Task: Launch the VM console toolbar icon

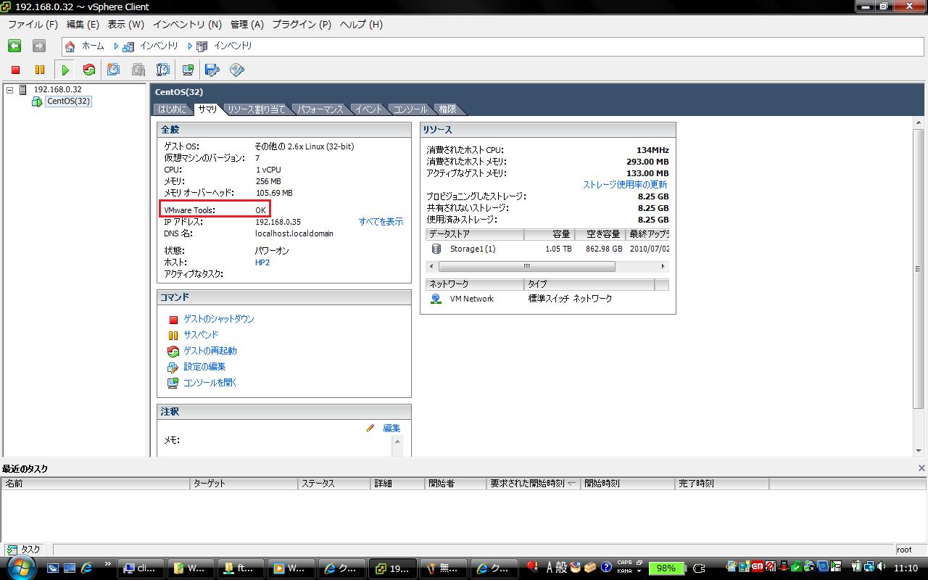Action: pos(188,70)
